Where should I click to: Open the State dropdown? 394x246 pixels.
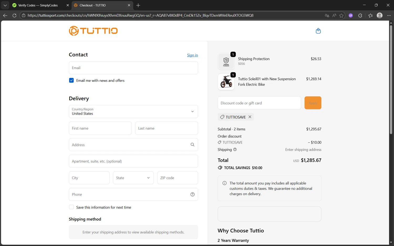(x=133, y=178)
